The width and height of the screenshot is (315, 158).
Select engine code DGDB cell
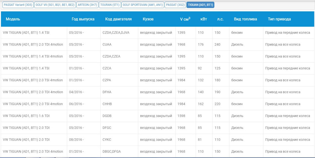(x=107, y=116)
